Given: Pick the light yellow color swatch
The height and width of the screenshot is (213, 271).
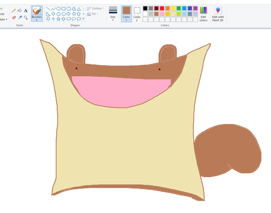Looking at the screenshot, I should [x=173, y=14].
